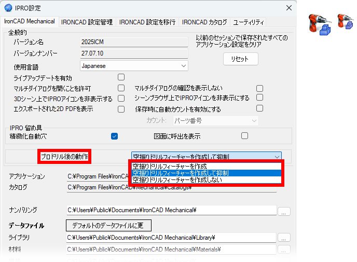Viewport: 357px width, 262px height.
Task: Select 空振りドリルフィーチャーを作成して抑制 option
Action: [207, 173]
